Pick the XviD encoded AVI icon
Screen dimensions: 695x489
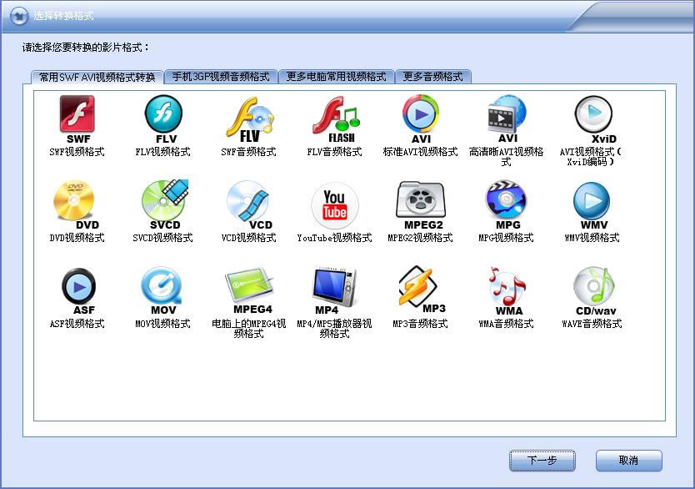tap(594, 119)
